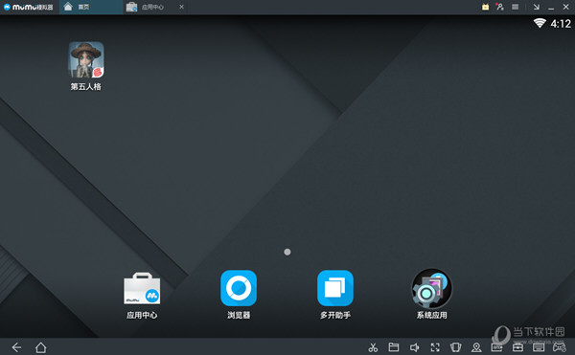Switch to the 首页 home tab
This screenshot has width=575, height=355.
click(91, 7)
